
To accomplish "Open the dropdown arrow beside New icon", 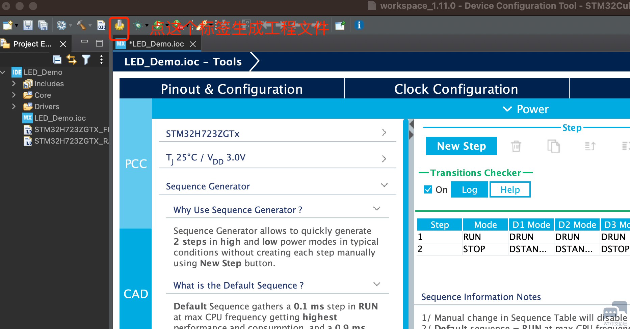I will tap(16, 26).
